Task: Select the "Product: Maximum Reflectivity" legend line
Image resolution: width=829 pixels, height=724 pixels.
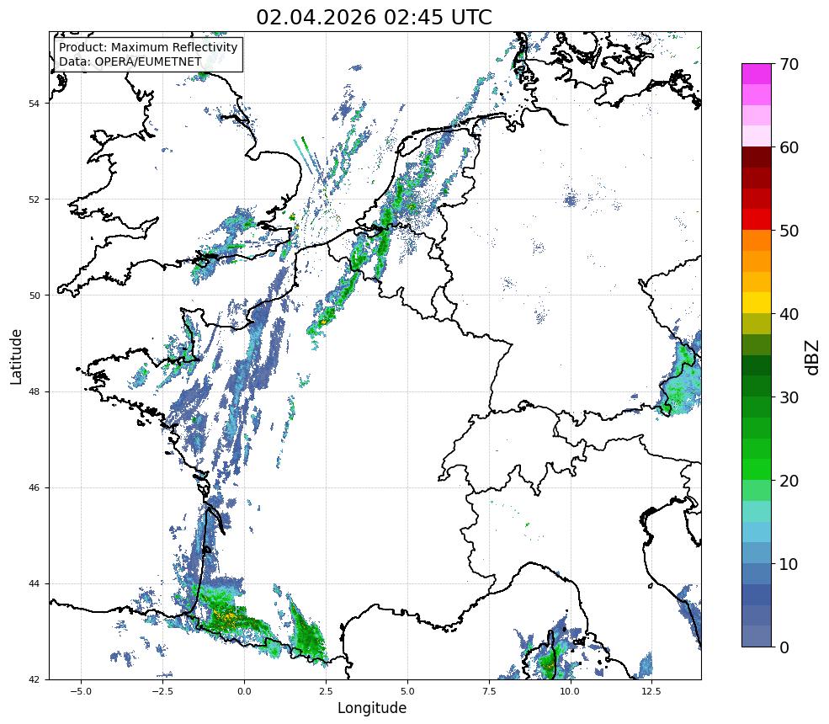Action: click(148, 47)
